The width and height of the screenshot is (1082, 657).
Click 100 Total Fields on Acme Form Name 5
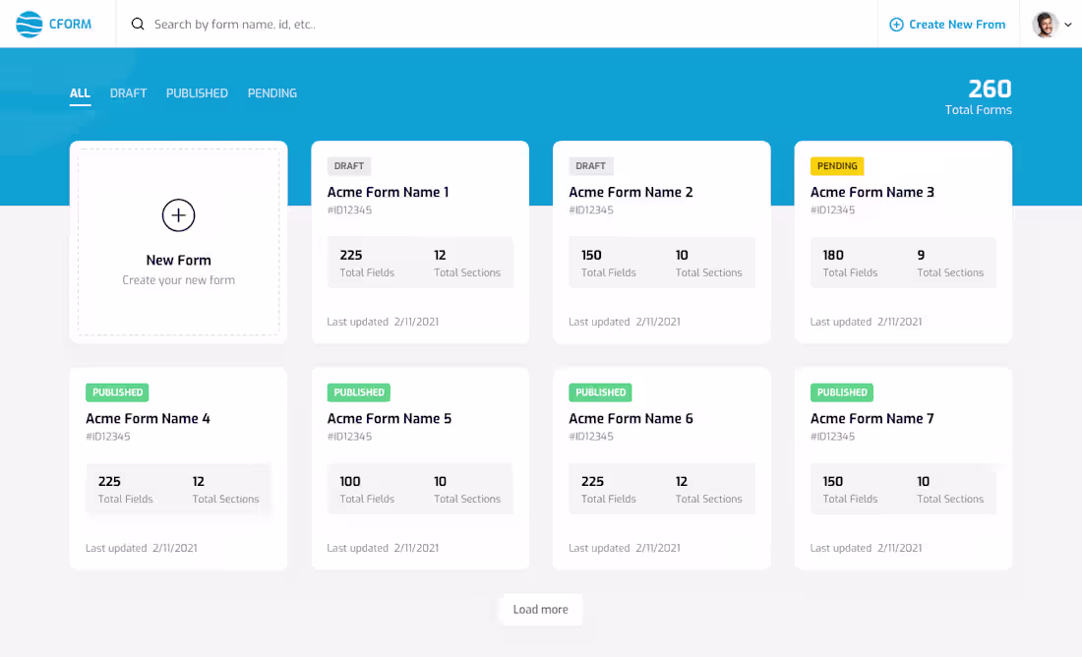367,489
